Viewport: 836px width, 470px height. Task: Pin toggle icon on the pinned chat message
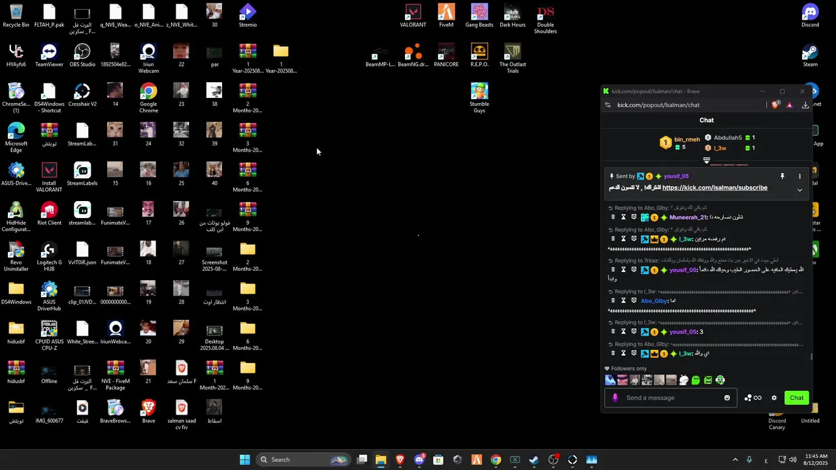782,176
